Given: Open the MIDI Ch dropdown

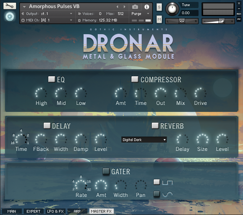Looking at the screenshot, I should pos(47,20).
